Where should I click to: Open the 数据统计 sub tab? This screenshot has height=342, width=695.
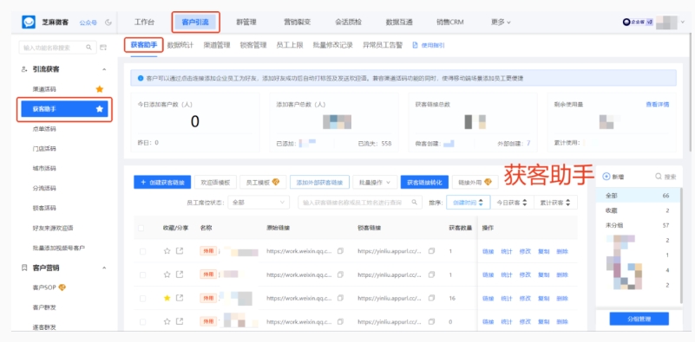click(x=180, y=45)
